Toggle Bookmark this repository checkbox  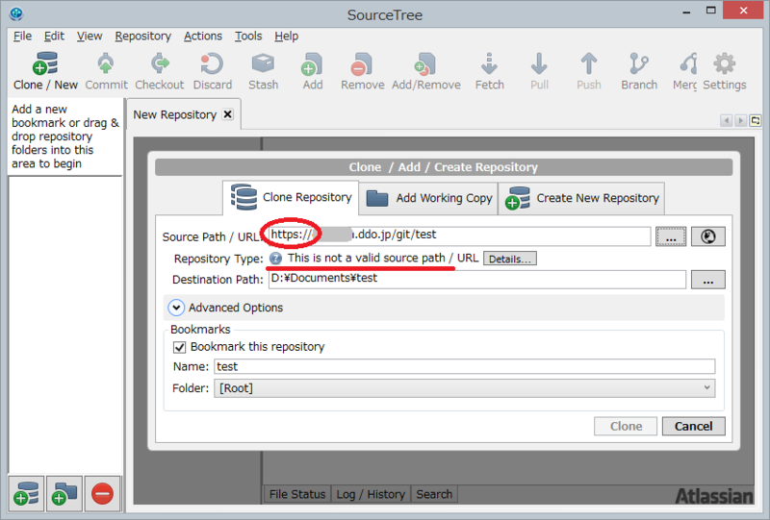pyautogui.click(x=179, y=347)
